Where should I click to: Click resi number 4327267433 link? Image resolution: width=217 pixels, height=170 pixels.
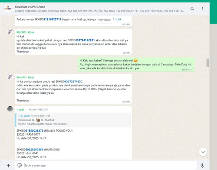tap(72, 82)
